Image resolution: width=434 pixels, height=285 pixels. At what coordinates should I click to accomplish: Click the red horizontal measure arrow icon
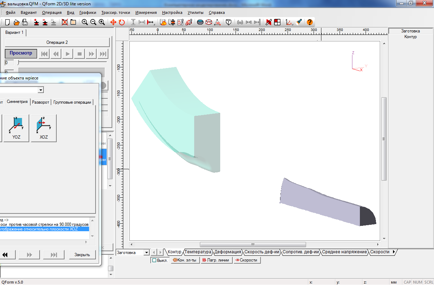pos(150,22)
